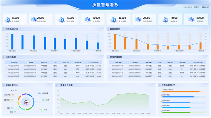The image size is (211, 118).
Task: Click the orange arrow icon beside 不良品率TOP5
Action: 160,85
